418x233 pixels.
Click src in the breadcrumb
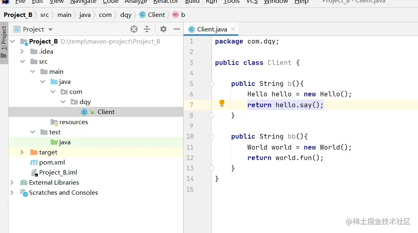(x=44, y=15)
